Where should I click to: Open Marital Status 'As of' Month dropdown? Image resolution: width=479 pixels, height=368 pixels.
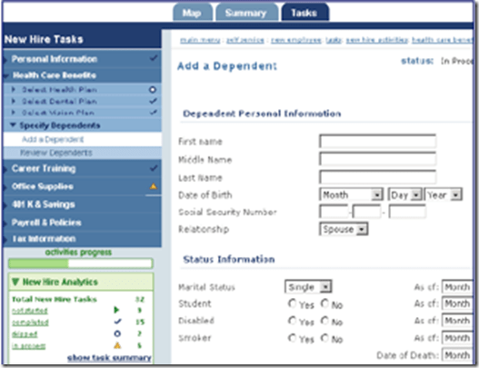(457, 287)
